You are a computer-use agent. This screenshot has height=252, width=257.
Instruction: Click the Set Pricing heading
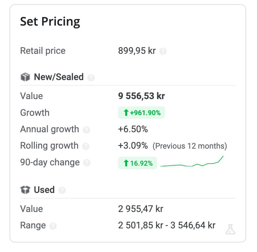50,22
